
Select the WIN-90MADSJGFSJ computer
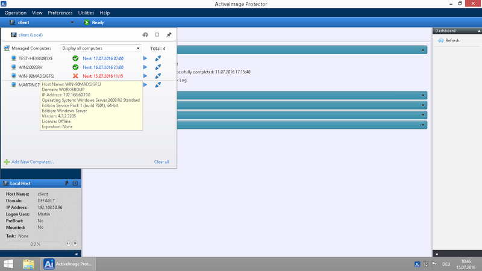(36, 76)
